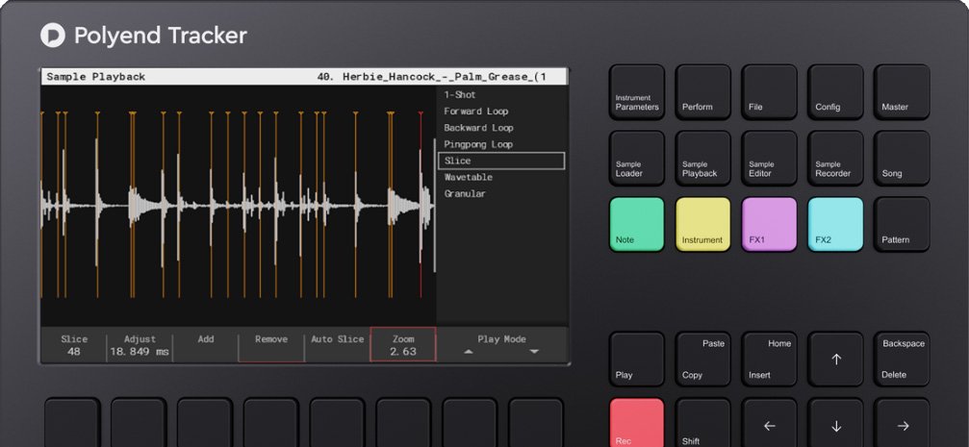The image size is (969, 447).
Task: Open the Config pad
Action: (835, 92)
